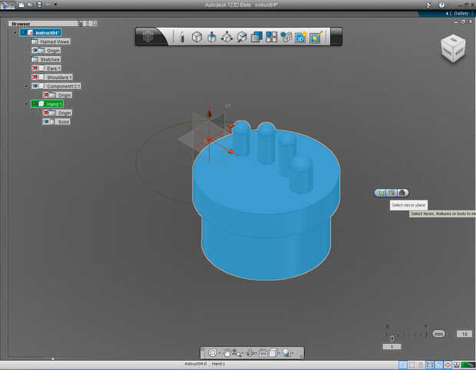Toggle Ears:1 hidden visibility marker
The image size is (476, 370).
35,68
